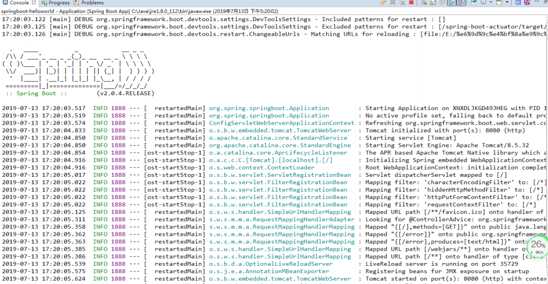Toggle Word Wrap in console
Screen dimensions: 548x284
pyautogui.click(x=442, y=2)
